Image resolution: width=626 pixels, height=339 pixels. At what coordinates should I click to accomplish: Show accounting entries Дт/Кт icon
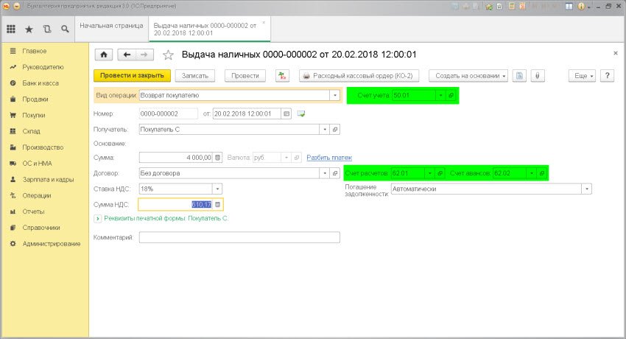tap(282, 76)
